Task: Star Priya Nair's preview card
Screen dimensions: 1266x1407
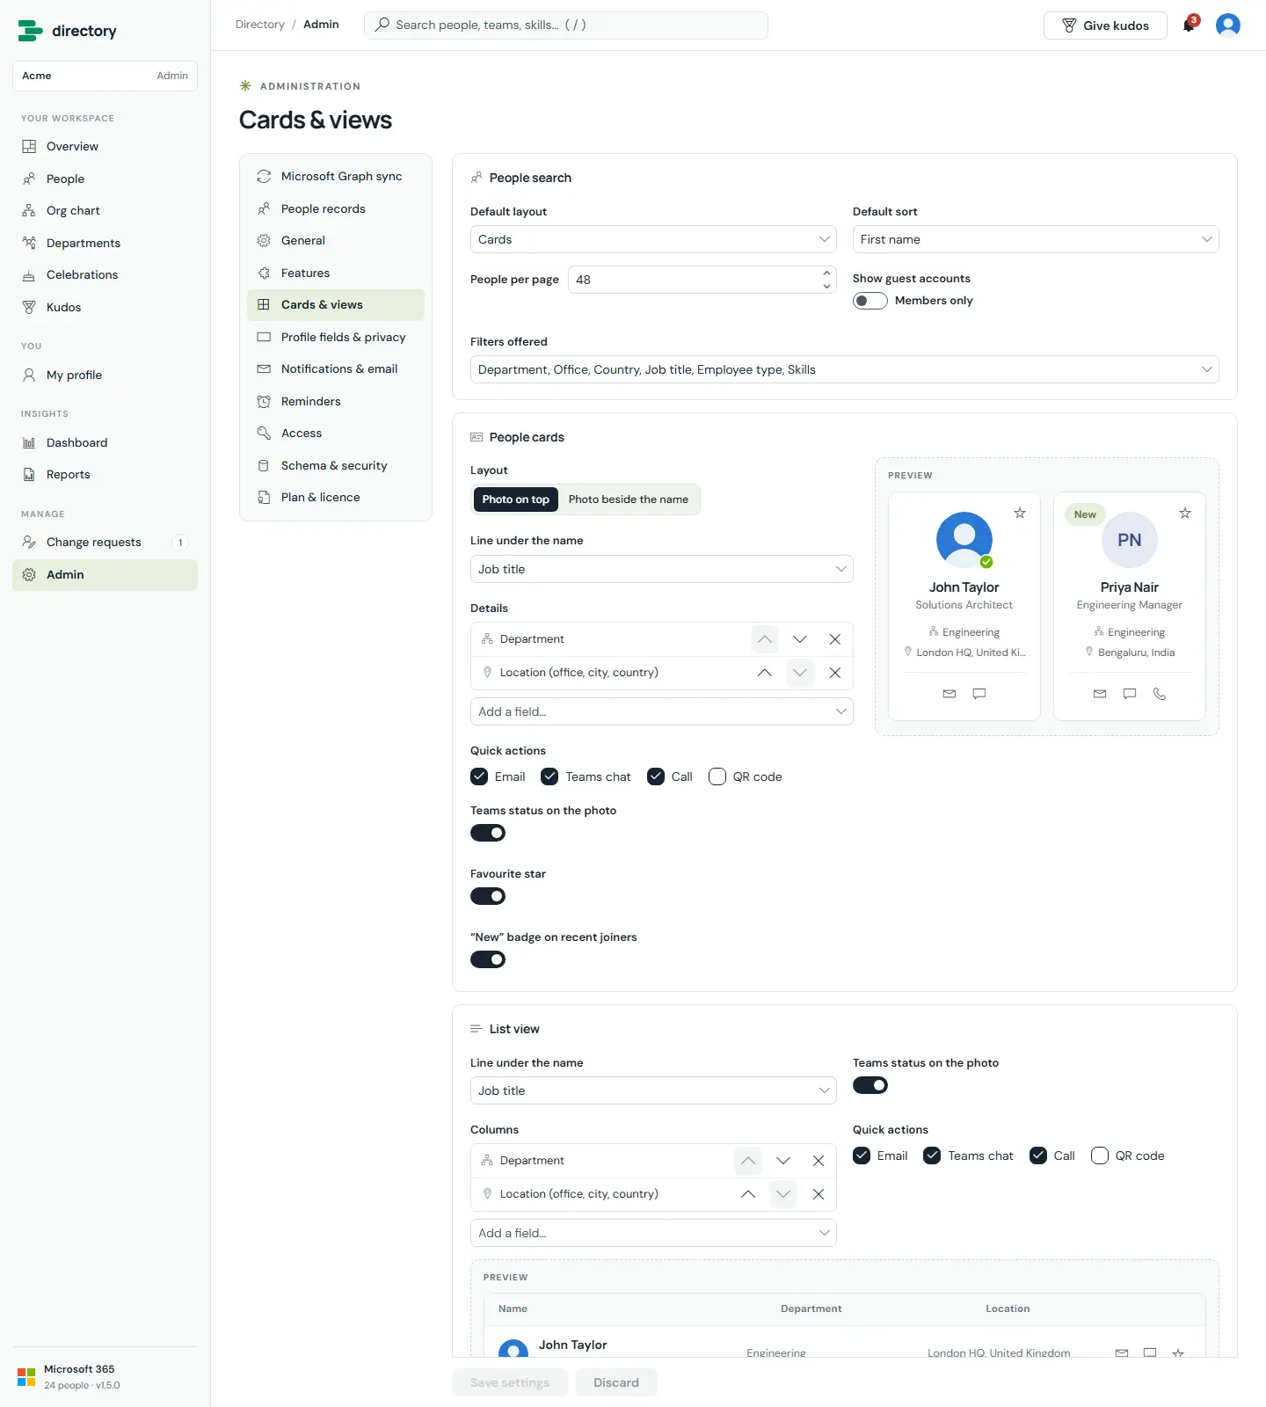Action: [1185, 513]
